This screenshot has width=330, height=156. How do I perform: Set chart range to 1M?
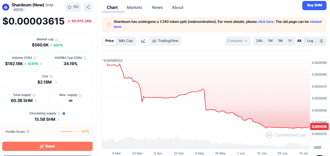pyautogui.click(x=280, y=41)
